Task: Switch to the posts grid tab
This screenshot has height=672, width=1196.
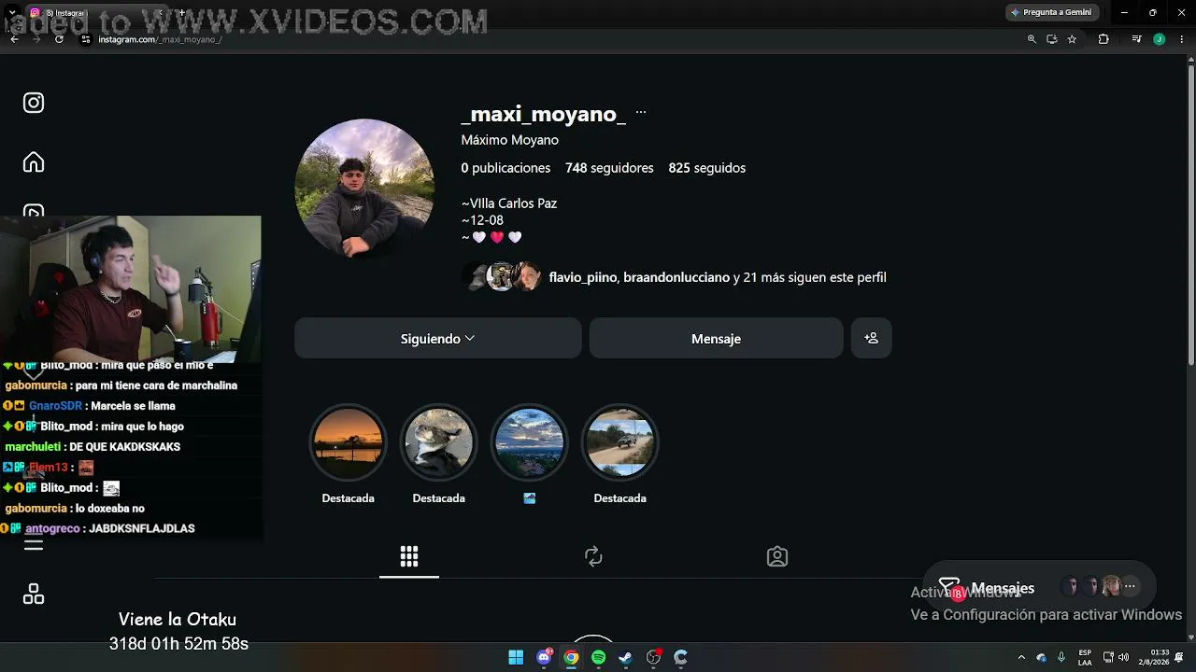Action: click(409, 557)
